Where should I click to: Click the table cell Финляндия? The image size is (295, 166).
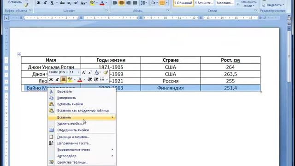pyautogui.click(x=171, y=88)
